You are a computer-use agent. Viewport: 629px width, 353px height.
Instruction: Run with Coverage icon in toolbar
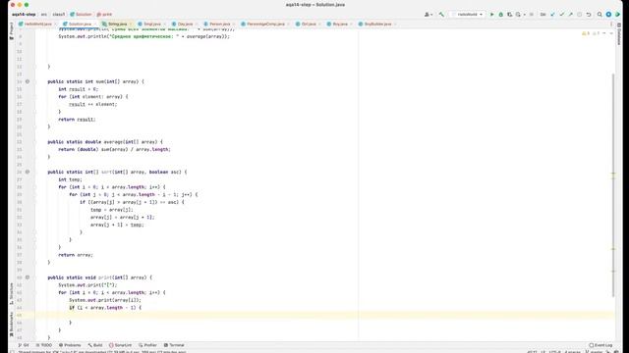point(509,15)
